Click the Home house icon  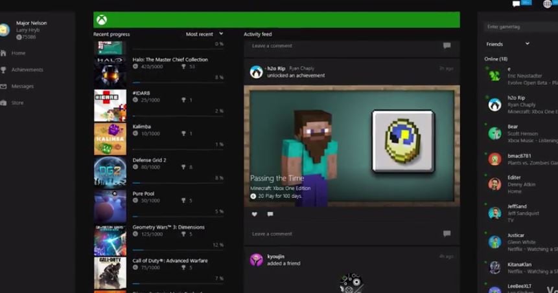(3, 53)
